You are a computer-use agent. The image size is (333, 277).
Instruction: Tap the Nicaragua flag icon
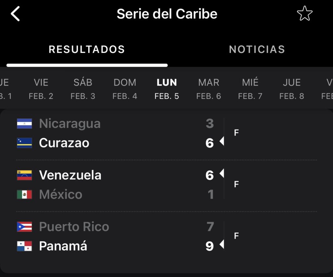[x=24, y=124]
